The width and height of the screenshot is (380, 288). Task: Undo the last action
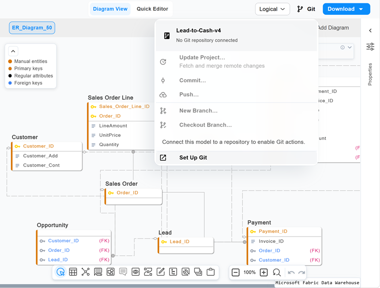click(x=291, y=272)
